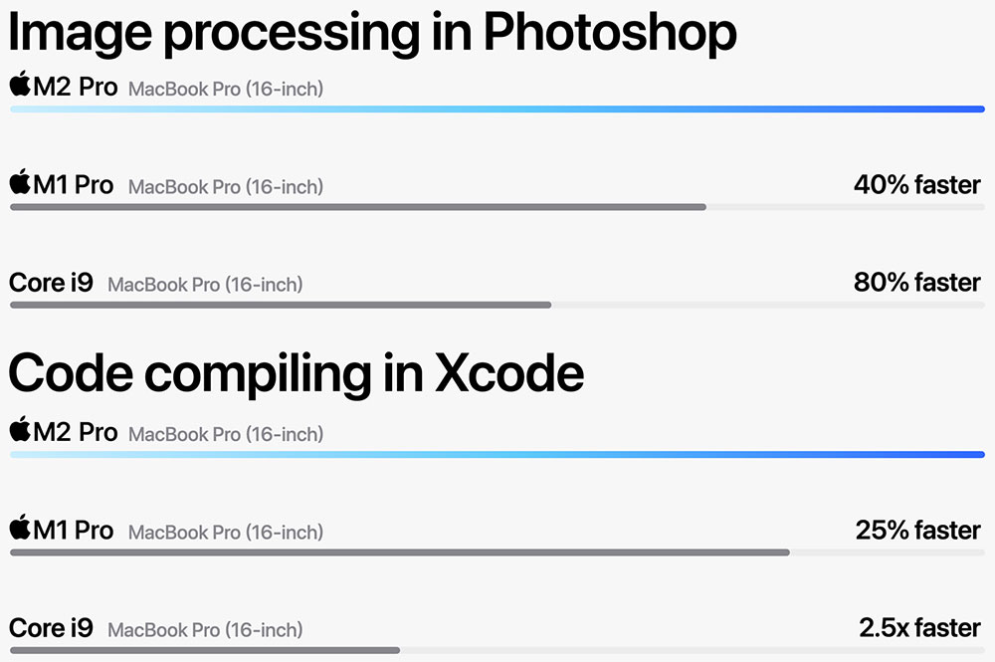Click the "2.5x faster" label
This screenshot has height=662, width=995.
(919, 627)
